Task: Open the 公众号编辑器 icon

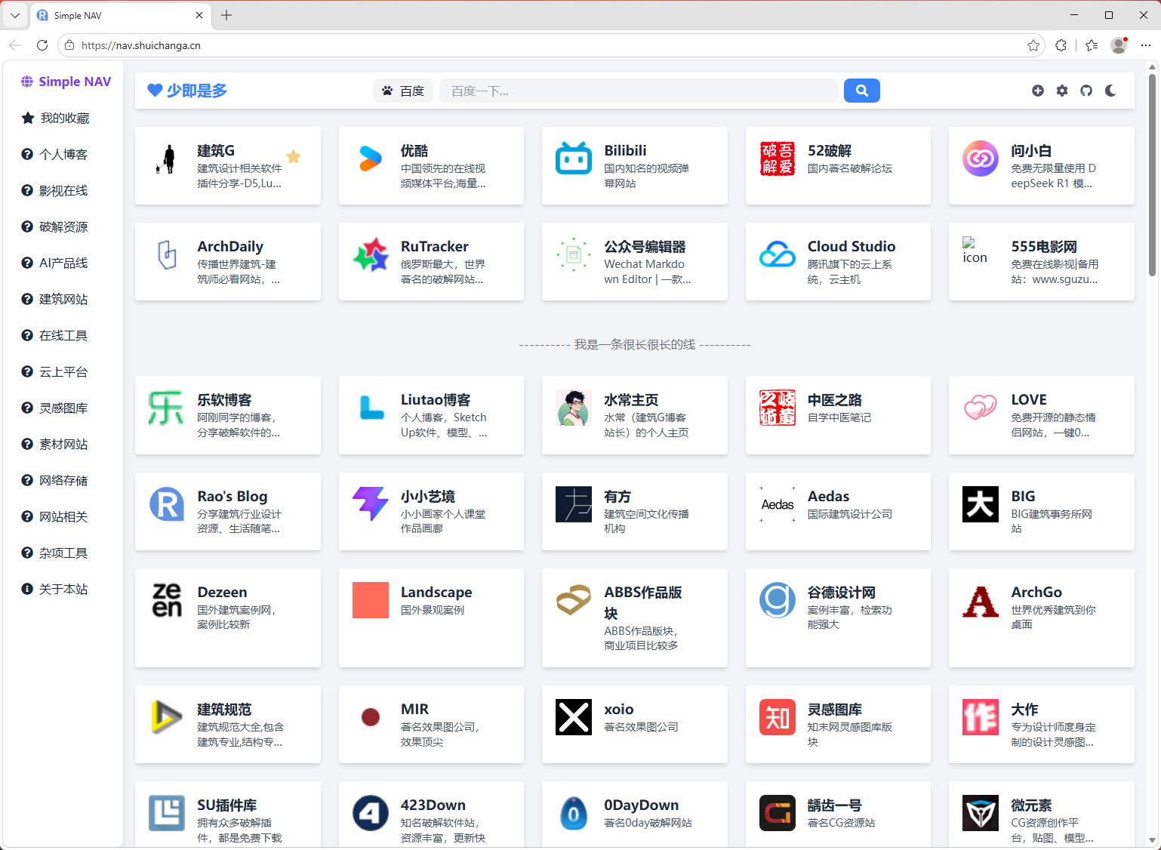Action: coord(574,254)
